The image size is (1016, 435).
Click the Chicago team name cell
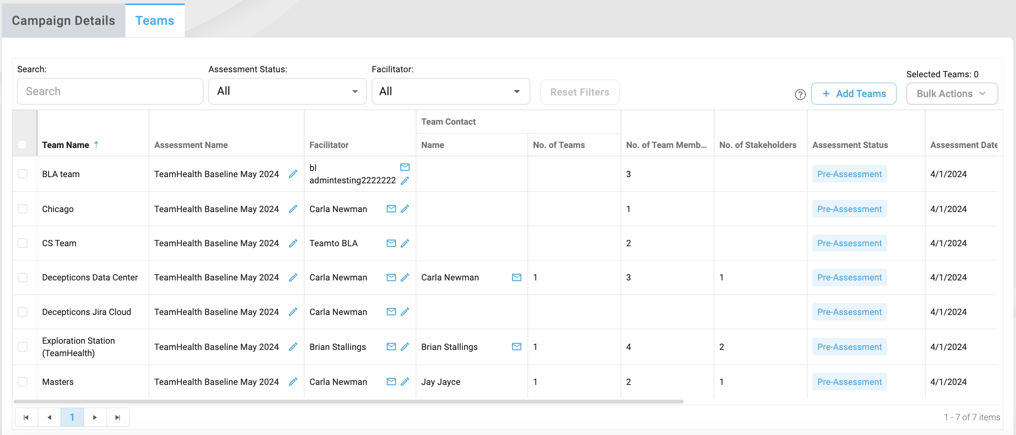point(57,209)
